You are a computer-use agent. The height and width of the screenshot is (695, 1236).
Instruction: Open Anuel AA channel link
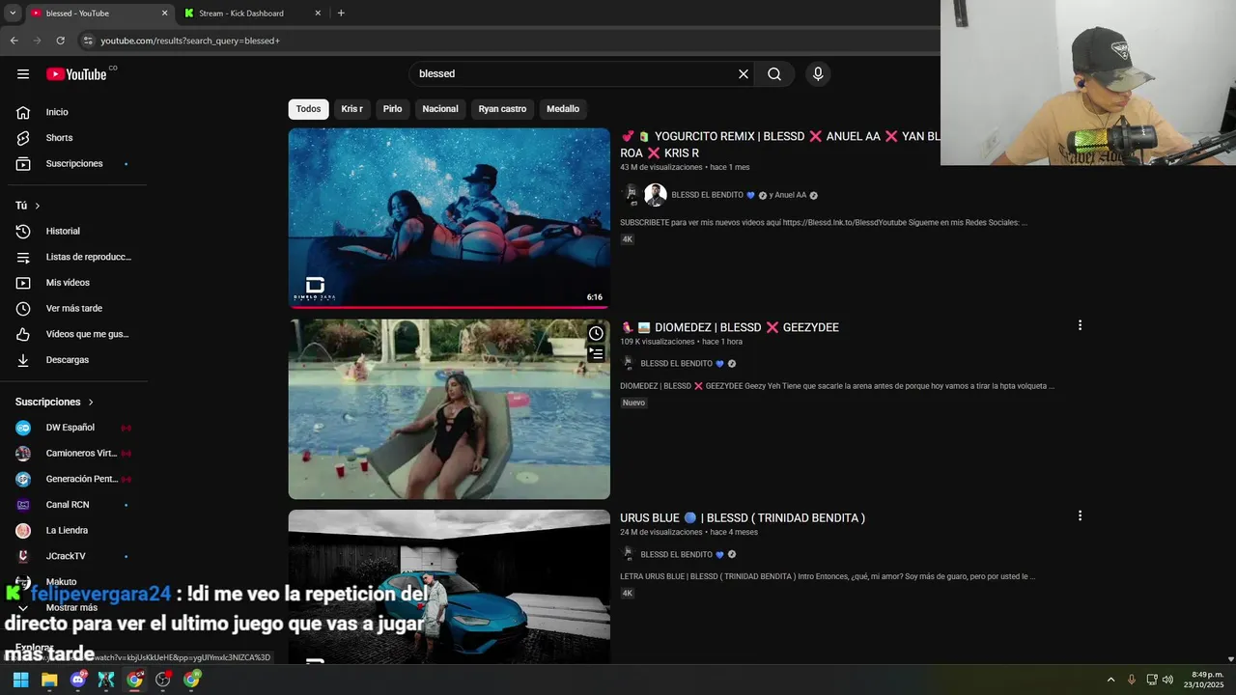790,195
